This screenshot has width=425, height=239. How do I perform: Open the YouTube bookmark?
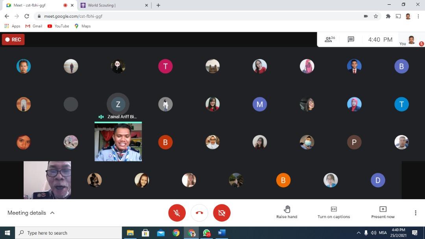tap(58, 26)
